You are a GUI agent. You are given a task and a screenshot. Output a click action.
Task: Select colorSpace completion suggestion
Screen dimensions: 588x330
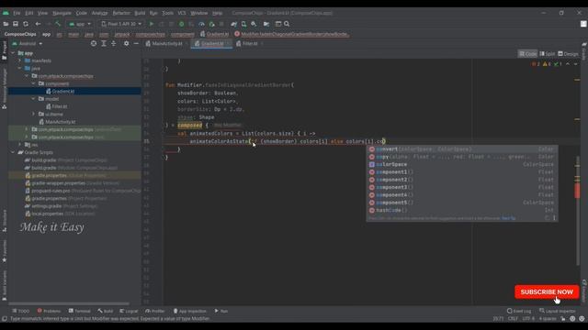pyautogui.click(x=462, y=165)
